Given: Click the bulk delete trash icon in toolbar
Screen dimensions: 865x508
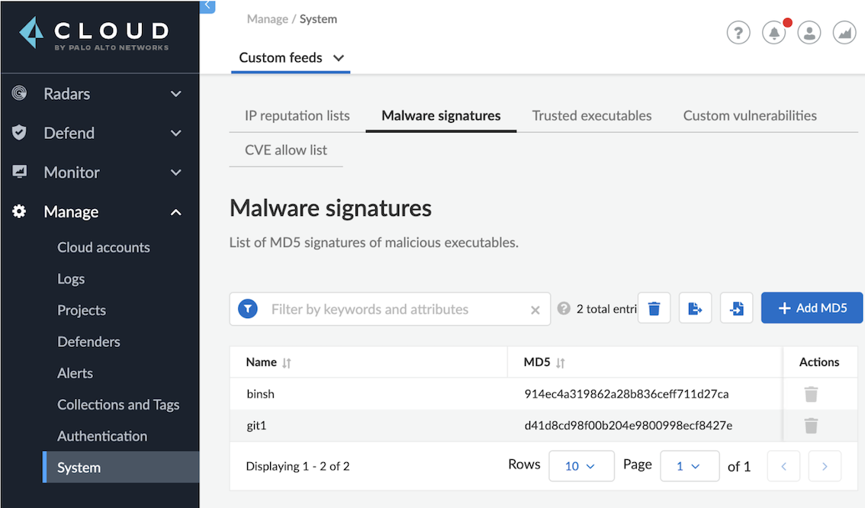Looking at the screenshot, I should [654, 309].
